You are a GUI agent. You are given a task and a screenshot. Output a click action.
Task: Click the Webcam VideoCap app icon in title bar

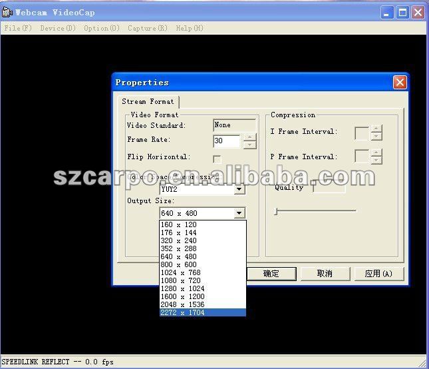pos(7,13)
